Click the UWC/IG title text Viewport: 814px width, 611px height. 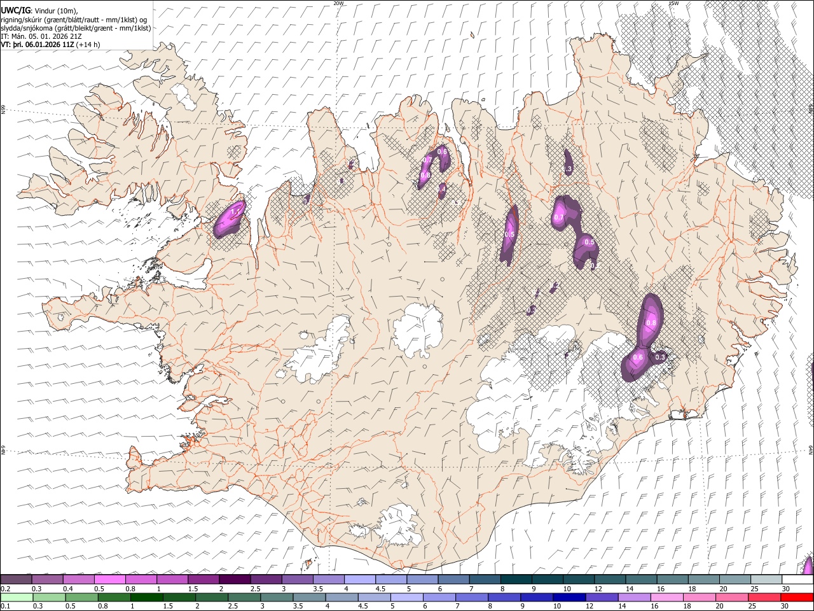(15, 11)
